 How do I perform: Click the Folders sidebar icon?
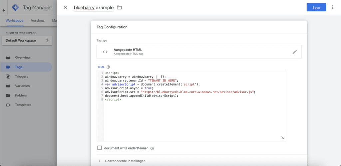pyautogui.click(x=8, y=95)
